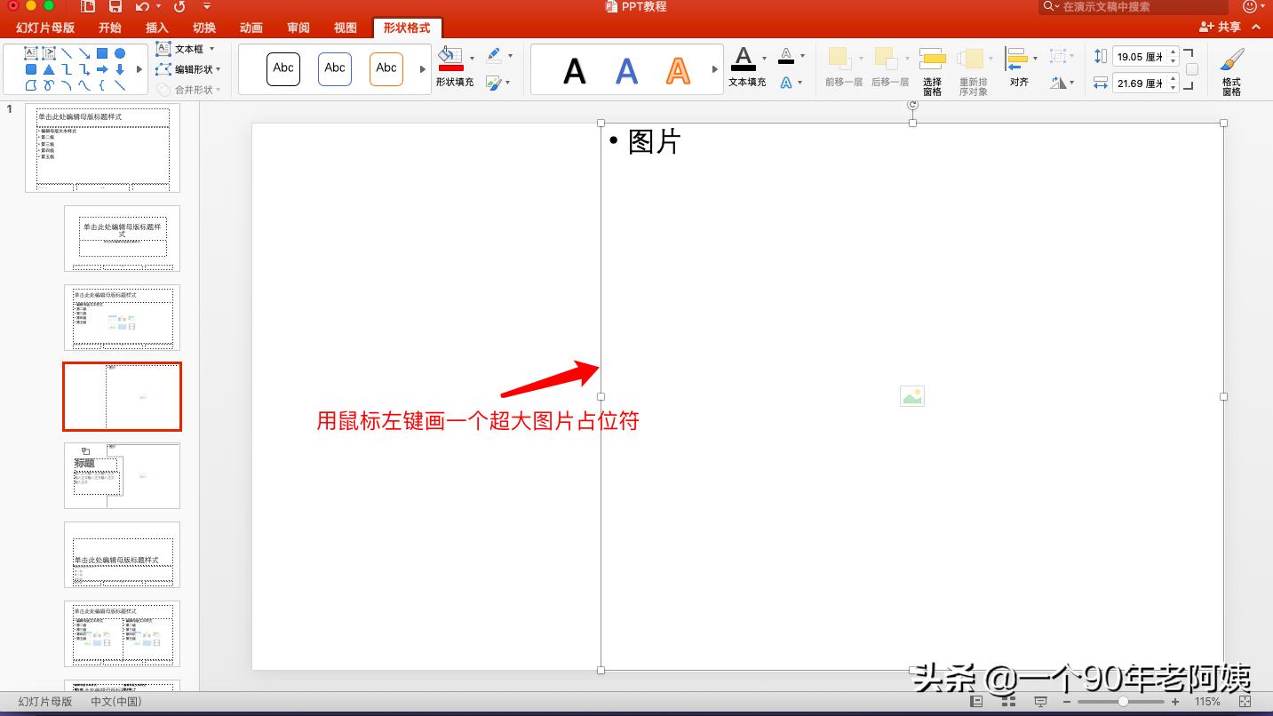Click the shape width field 21.69
1273x716 pixels.
pos(1145,84)
